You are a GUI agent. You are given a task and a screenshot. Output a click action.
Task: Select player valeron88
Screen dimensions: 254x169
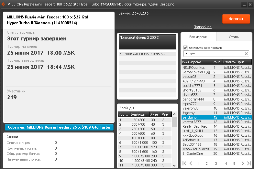pos(217,108)
